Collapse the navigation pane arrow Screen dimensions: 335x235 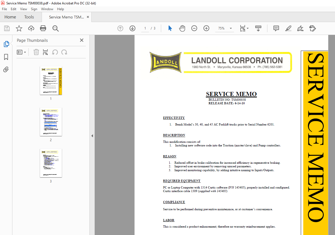92,136
